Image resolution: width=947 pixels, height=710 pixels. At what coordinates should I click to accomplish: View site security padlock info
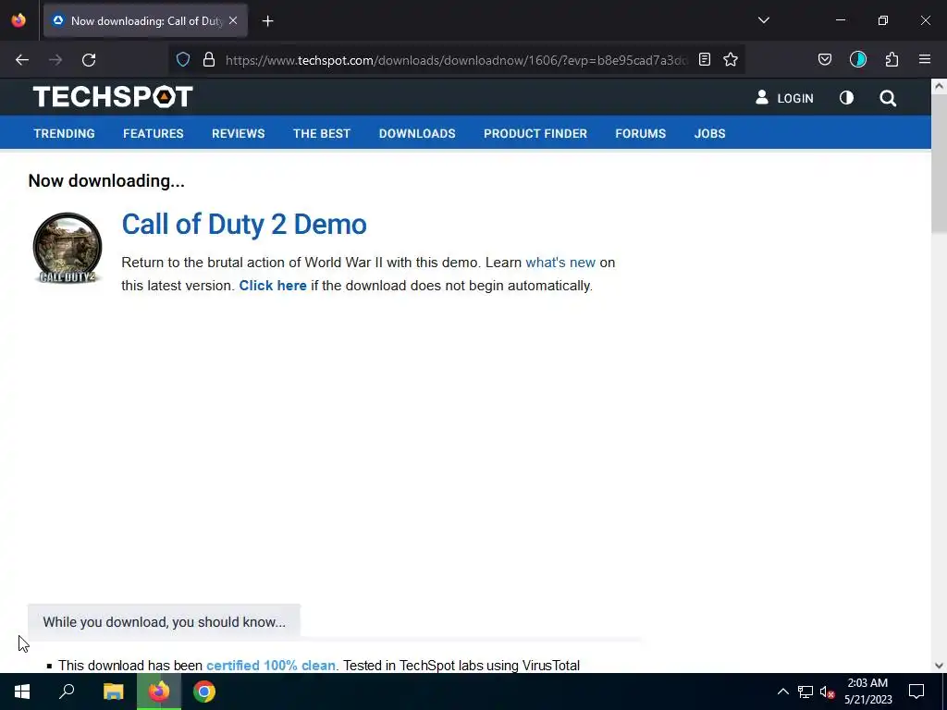pos(209,60)
